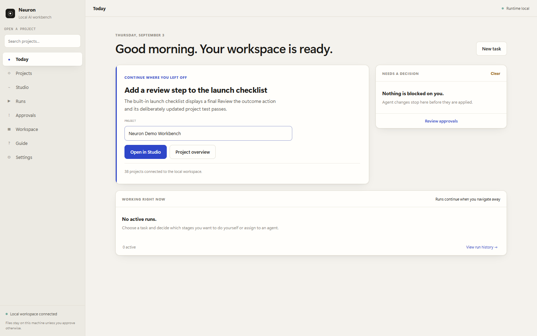Click 'Nothing is blocked on you.' text
The image size is (537, 336).
point(413,93)
